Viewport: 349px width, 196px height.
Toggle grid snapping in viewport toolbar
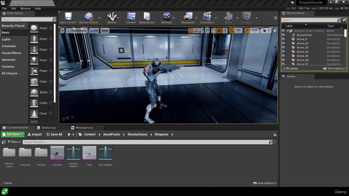click(219, 30)
